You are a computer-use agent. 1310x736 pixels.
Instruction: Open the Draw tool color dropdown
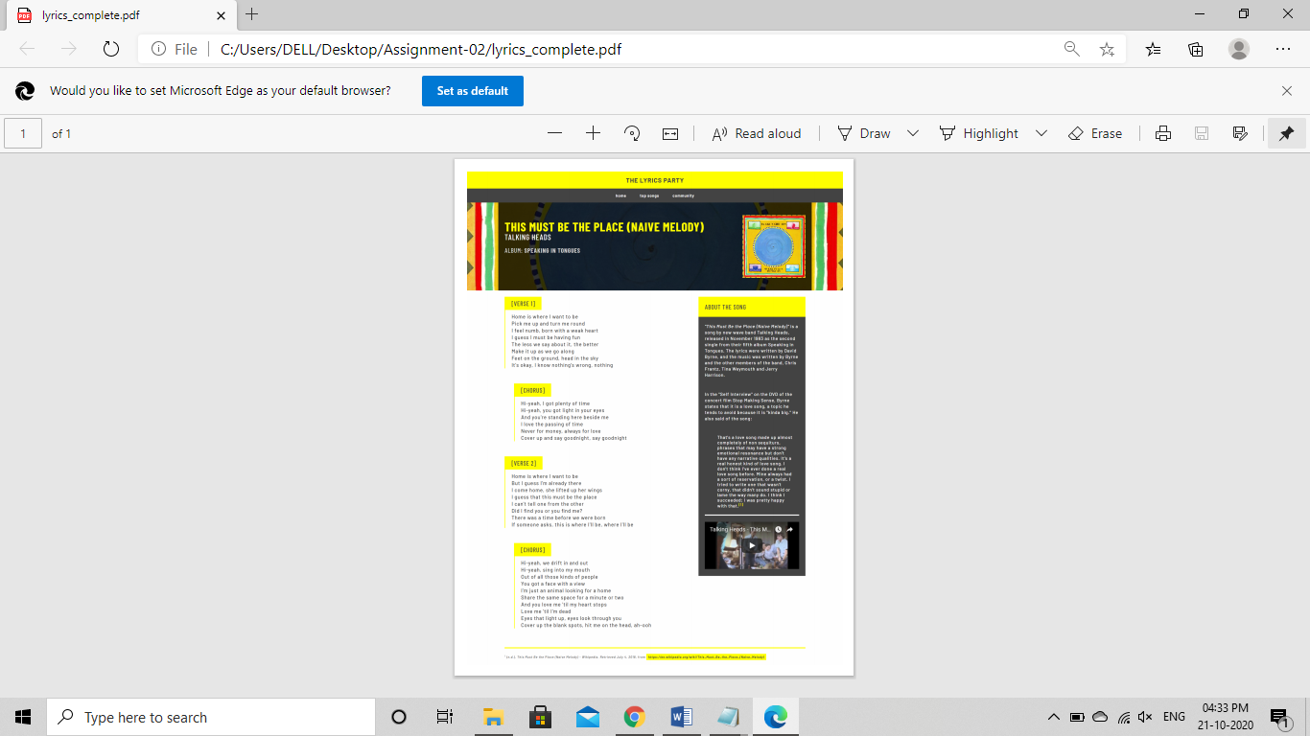click(912, 133)
